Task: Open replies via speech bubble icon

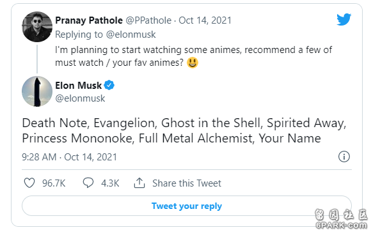Action: tap(88, 183)
